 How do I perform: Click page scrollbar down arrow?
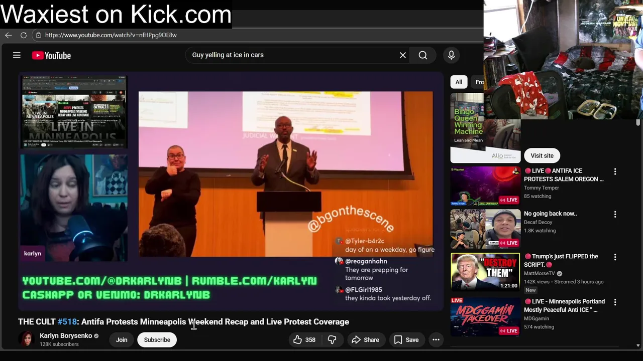click(638, 345)
